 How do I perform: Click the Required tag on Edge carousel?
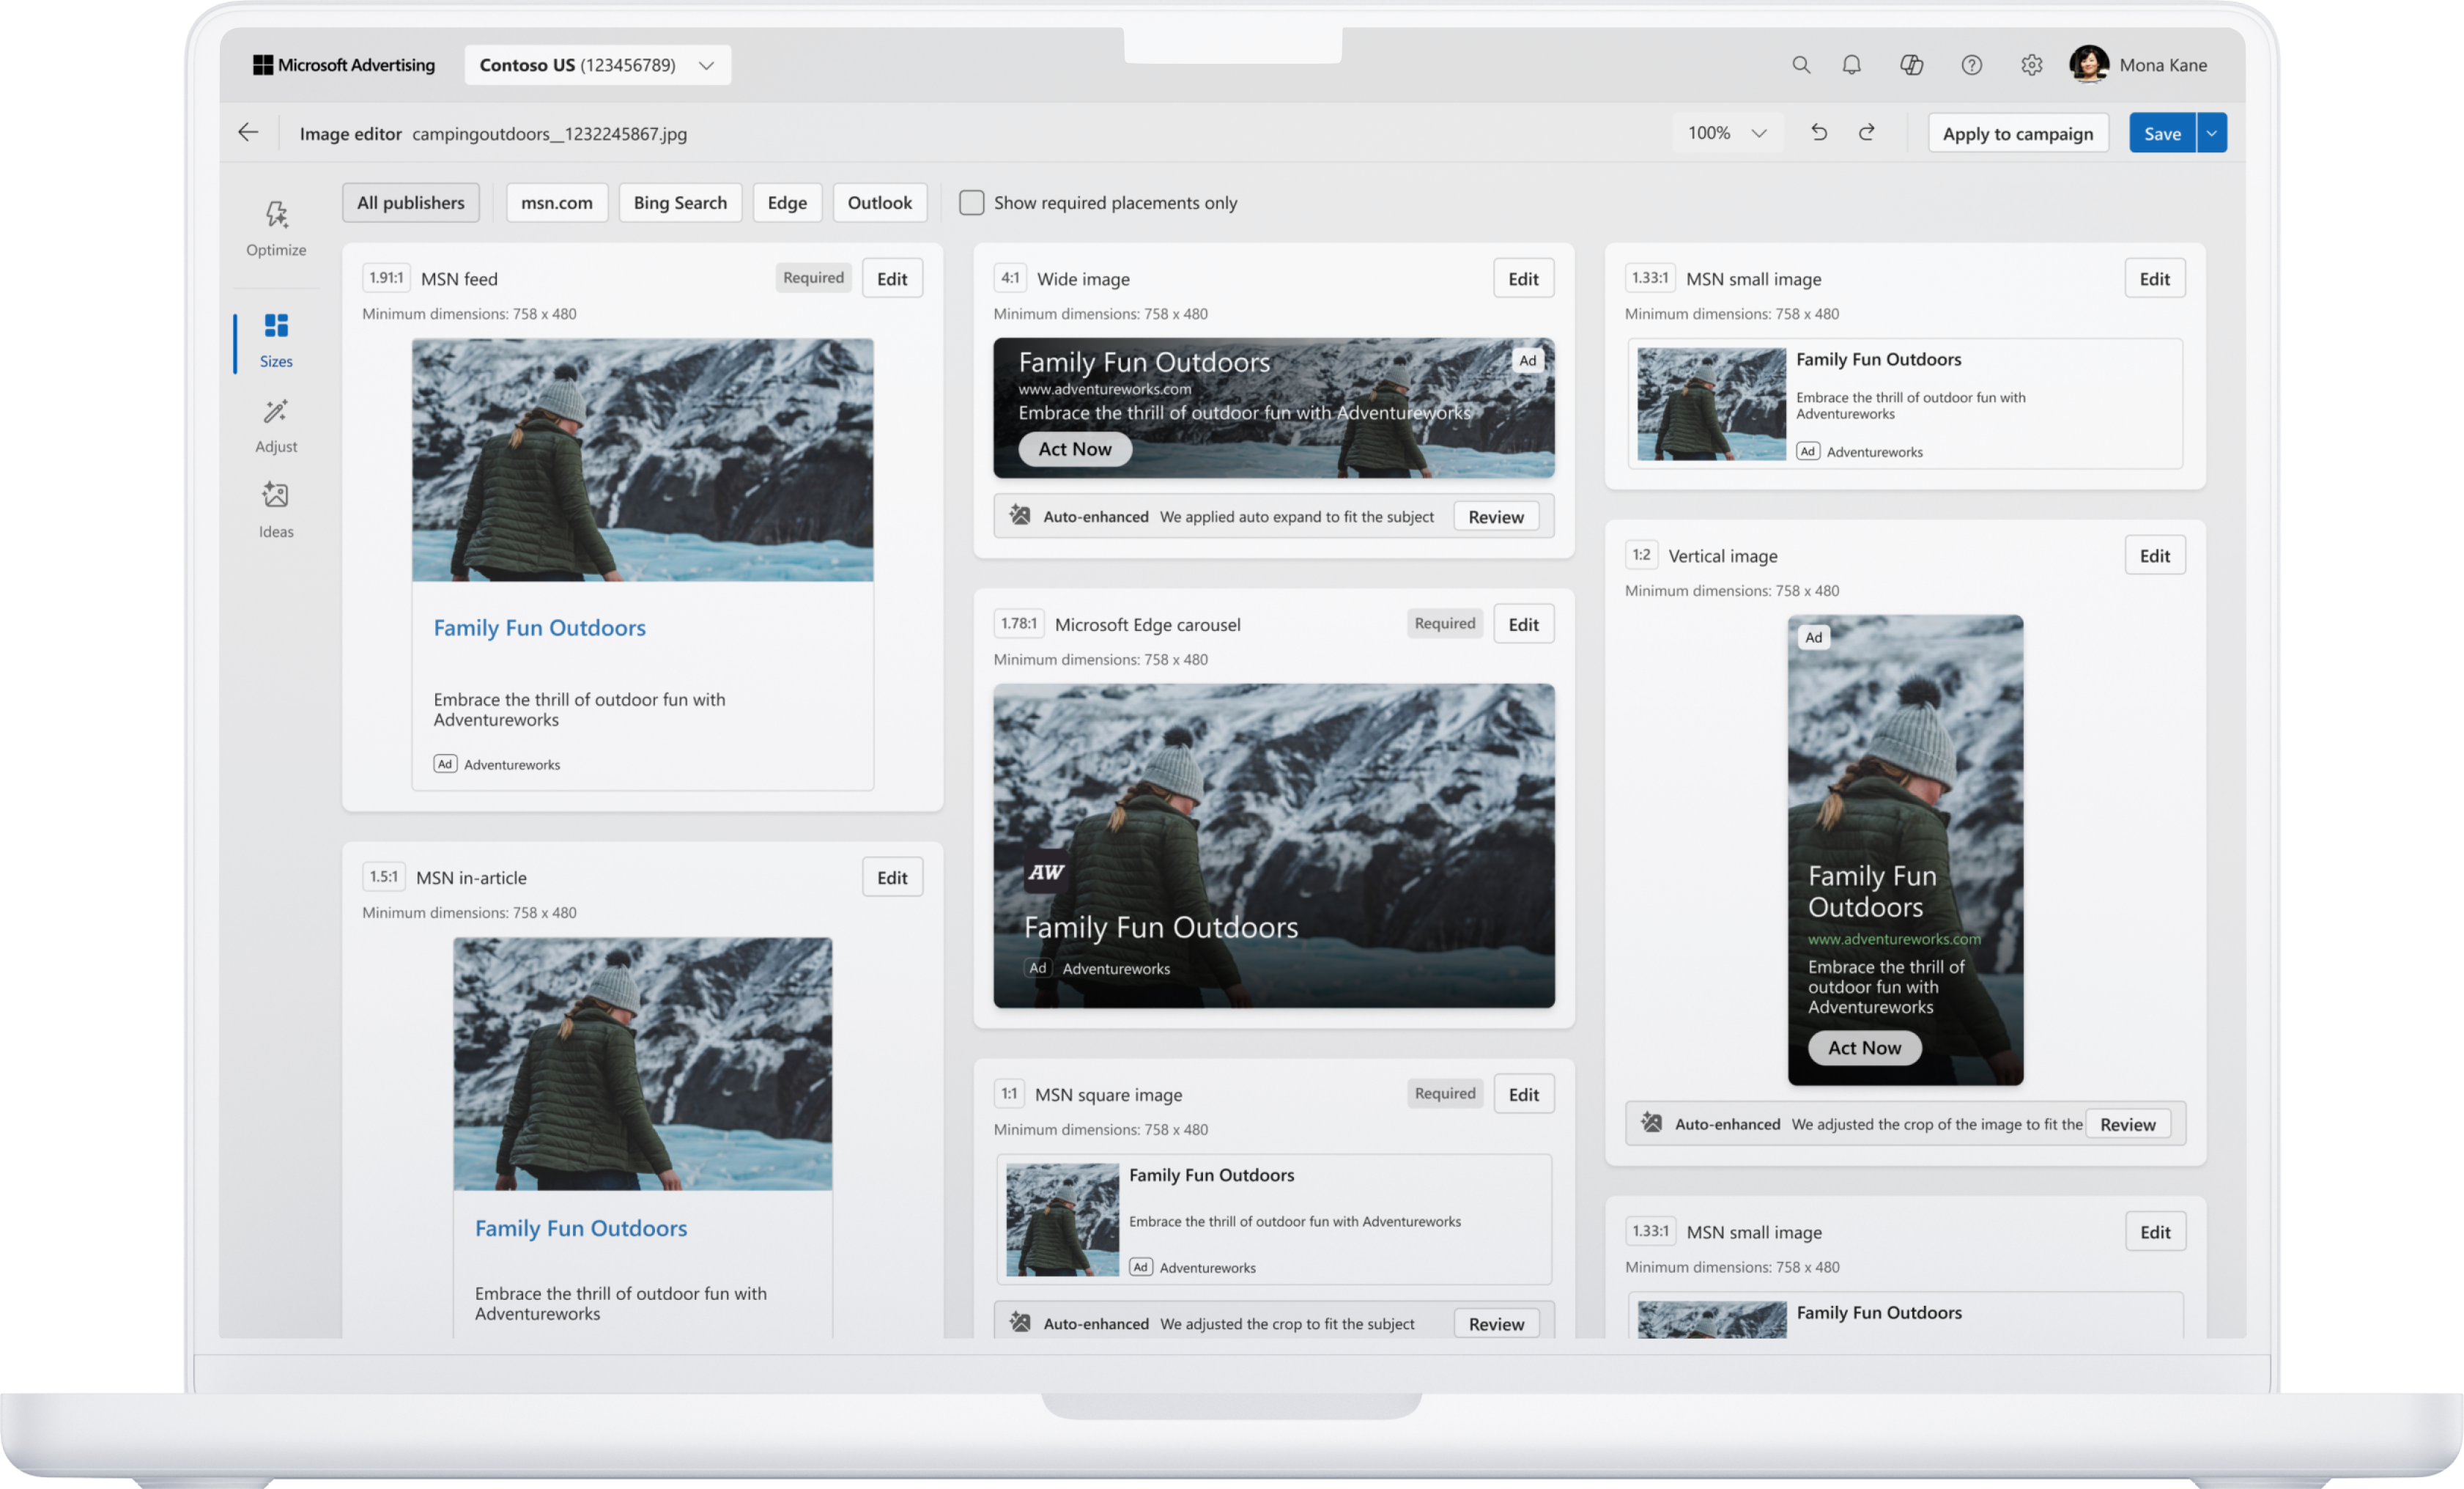[1444, 623]
